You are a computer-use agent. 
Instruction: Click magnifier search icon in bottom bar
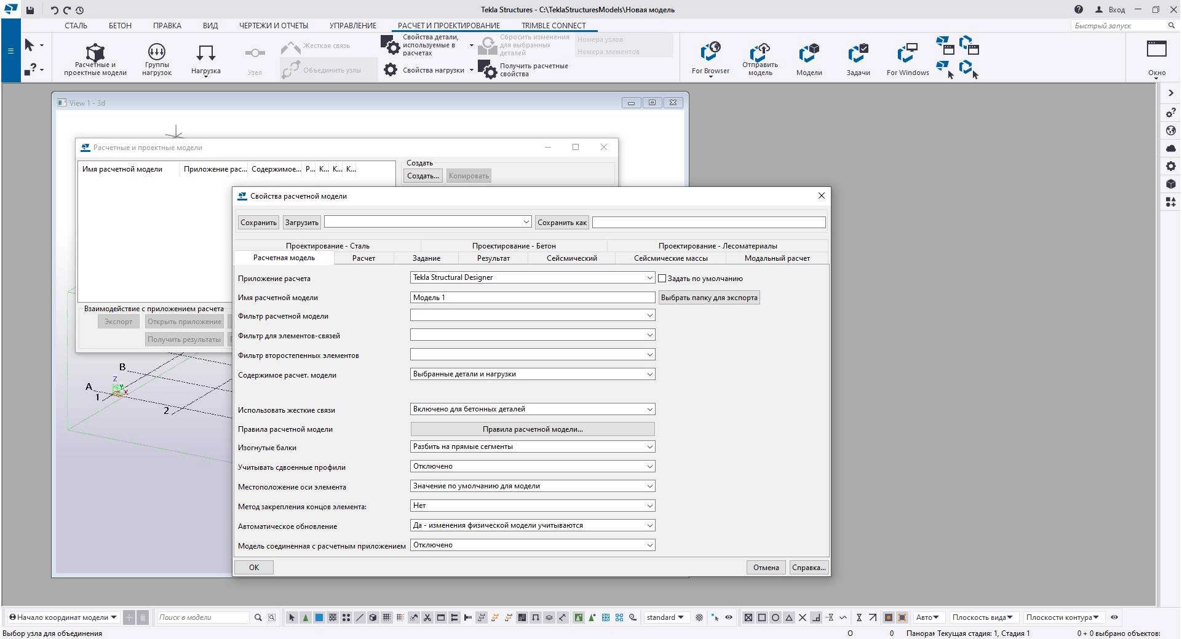[x=258, y=617]
